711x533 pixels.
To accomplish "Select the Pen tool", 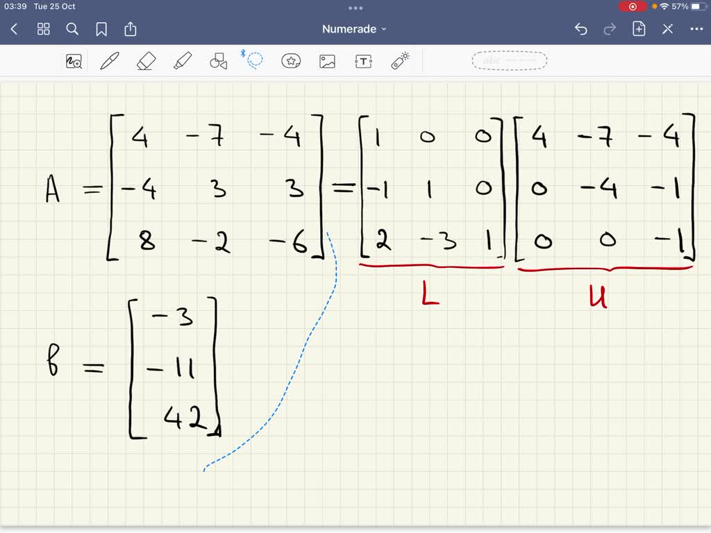I will [x=109, y=60].
